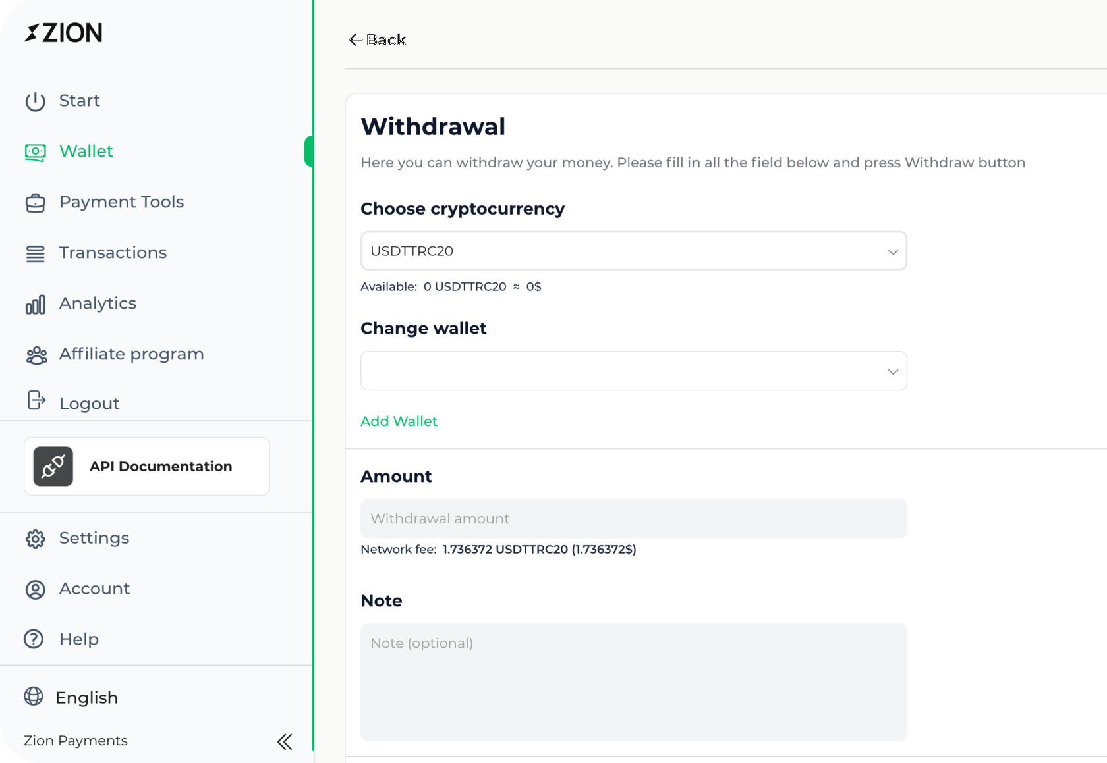The height and width of the screenshot is (763, 1107).
Task: Click the Add Wallet link
Action: pyautogui.click(x=399, y=421)
